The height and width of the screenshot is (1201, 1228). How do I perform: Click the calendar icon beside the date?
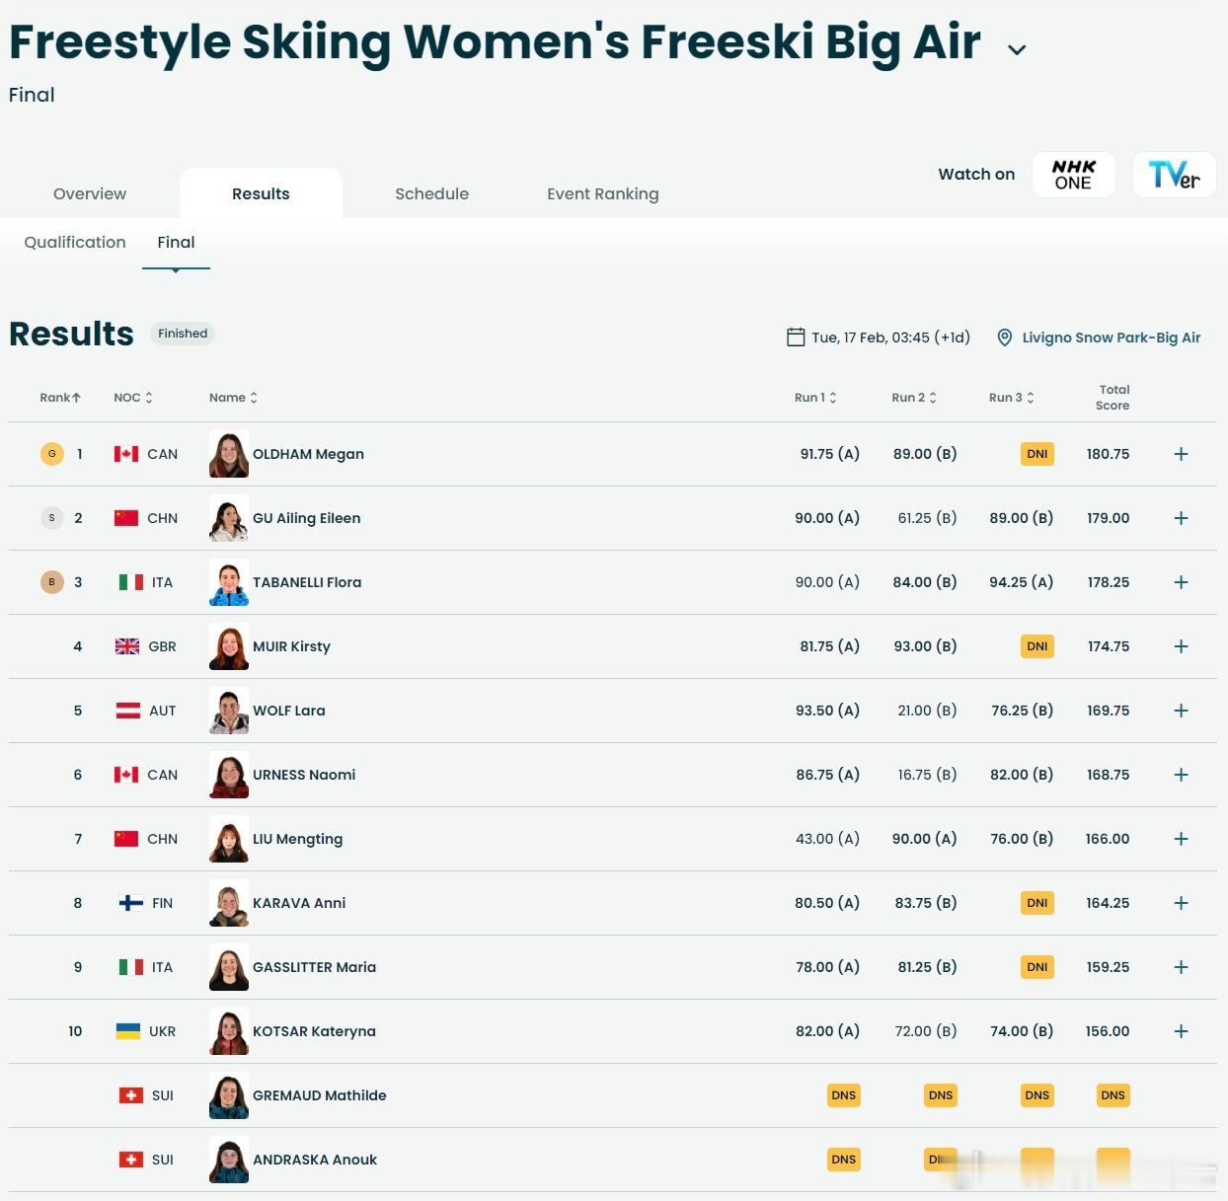pyautogui.click(x=796, y=338)
